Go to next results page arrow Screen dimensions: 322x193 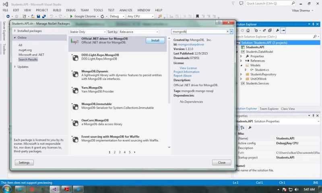click(135, 152)
